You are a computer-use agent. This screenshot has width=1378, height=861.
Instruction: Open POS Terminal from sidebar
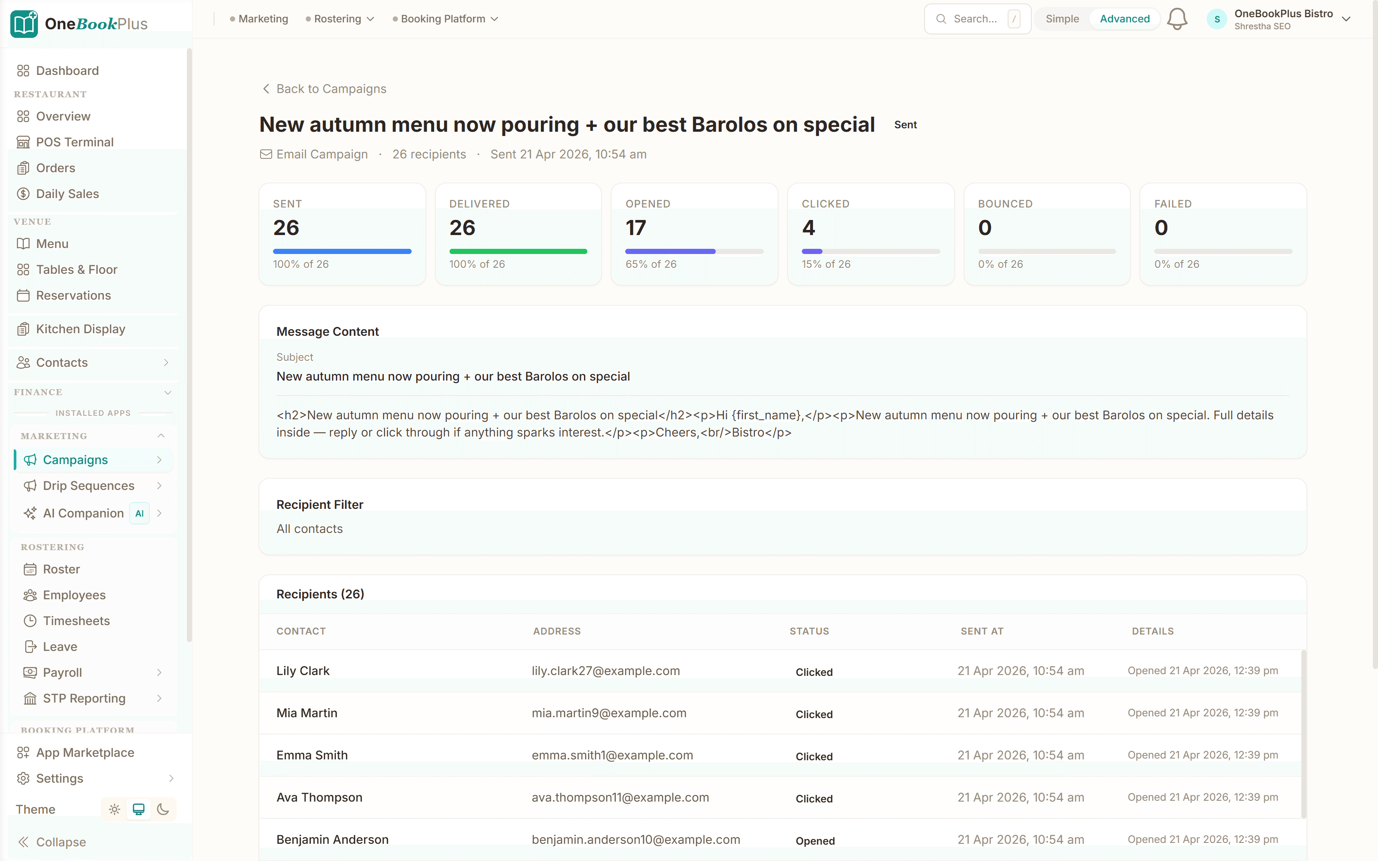pyautogui.click(x=74, y=142)
